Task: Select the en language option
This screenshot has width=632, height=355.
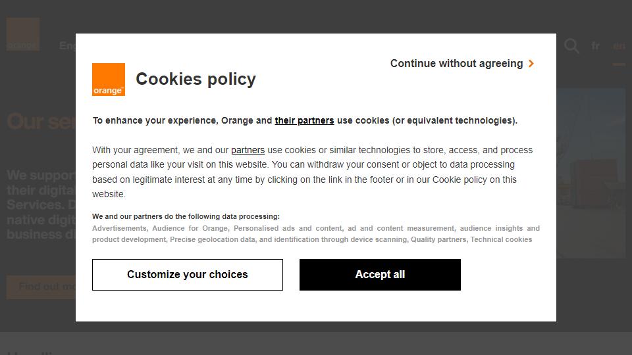Action: [619, 46]
